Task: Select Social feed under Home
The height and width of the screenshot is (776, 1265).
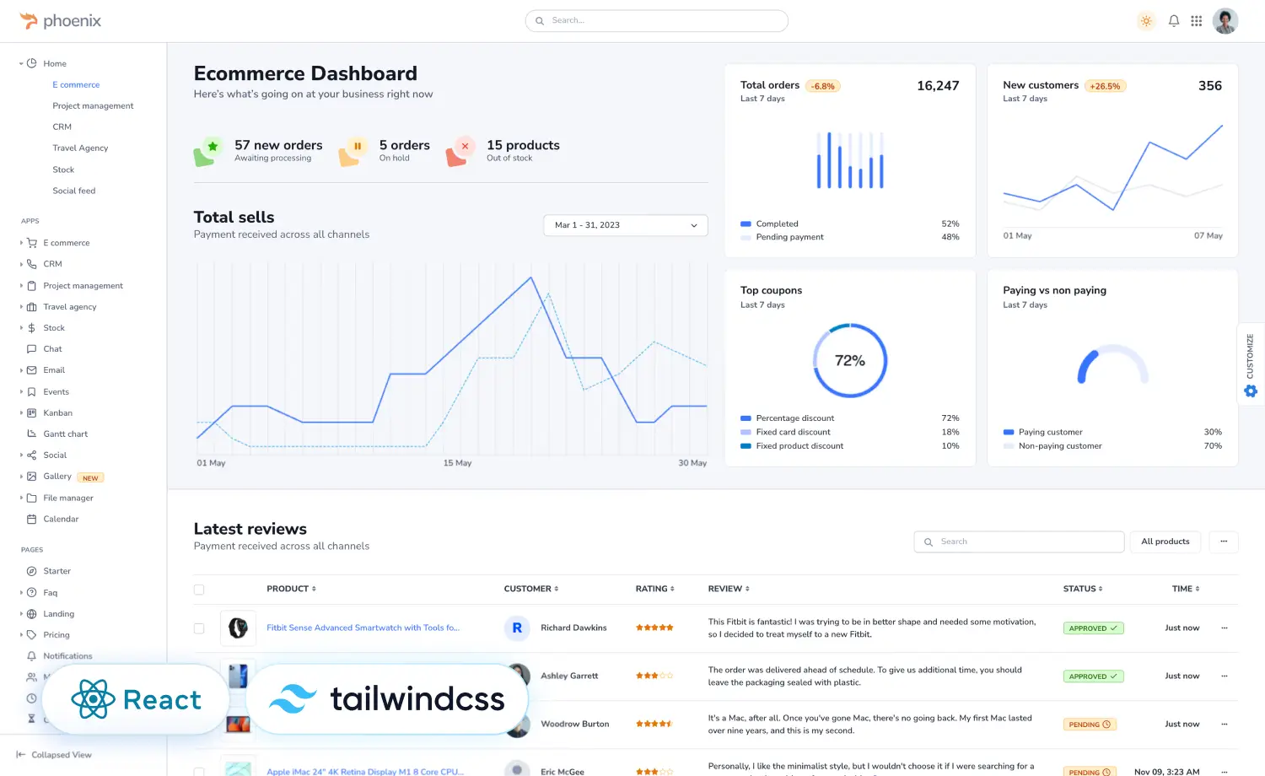Action: point(74,191)
